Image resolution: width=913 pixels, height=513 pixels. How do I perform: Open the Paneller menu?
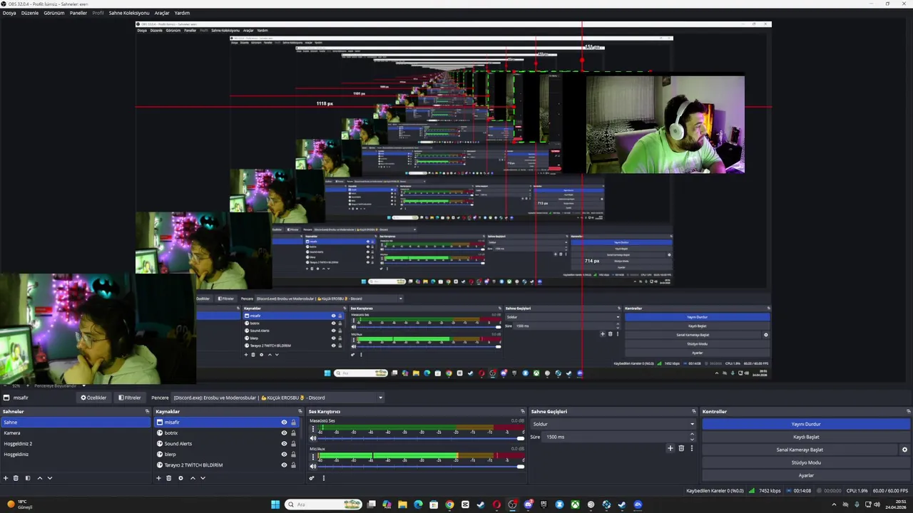click(78, 13)
